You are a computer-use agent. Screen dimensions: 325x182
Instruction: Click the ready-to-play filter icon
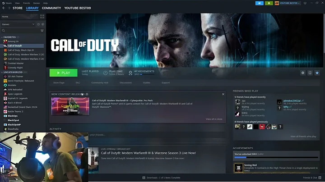point(43,24)
